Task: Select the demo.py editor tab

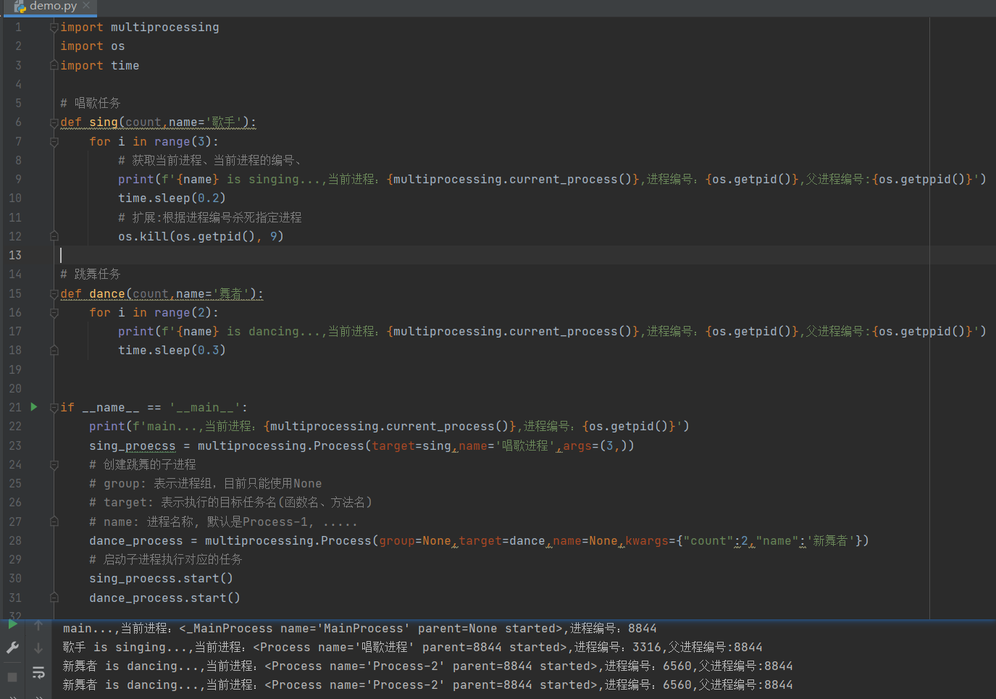Action: coord(51,7)
